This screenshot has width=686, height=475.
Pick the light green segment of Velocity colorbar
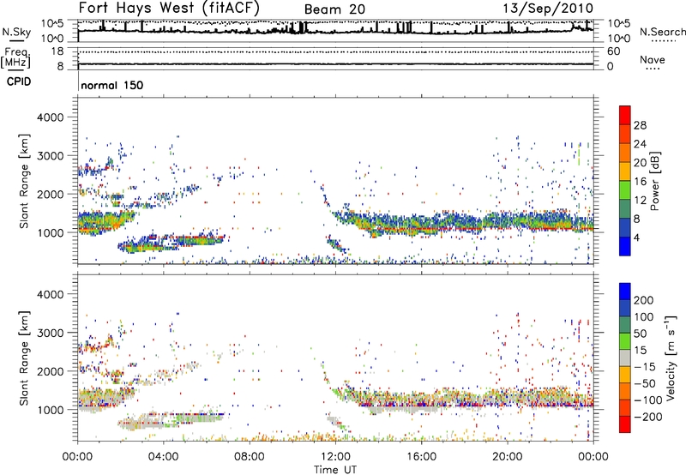click(x=625, y=342)
